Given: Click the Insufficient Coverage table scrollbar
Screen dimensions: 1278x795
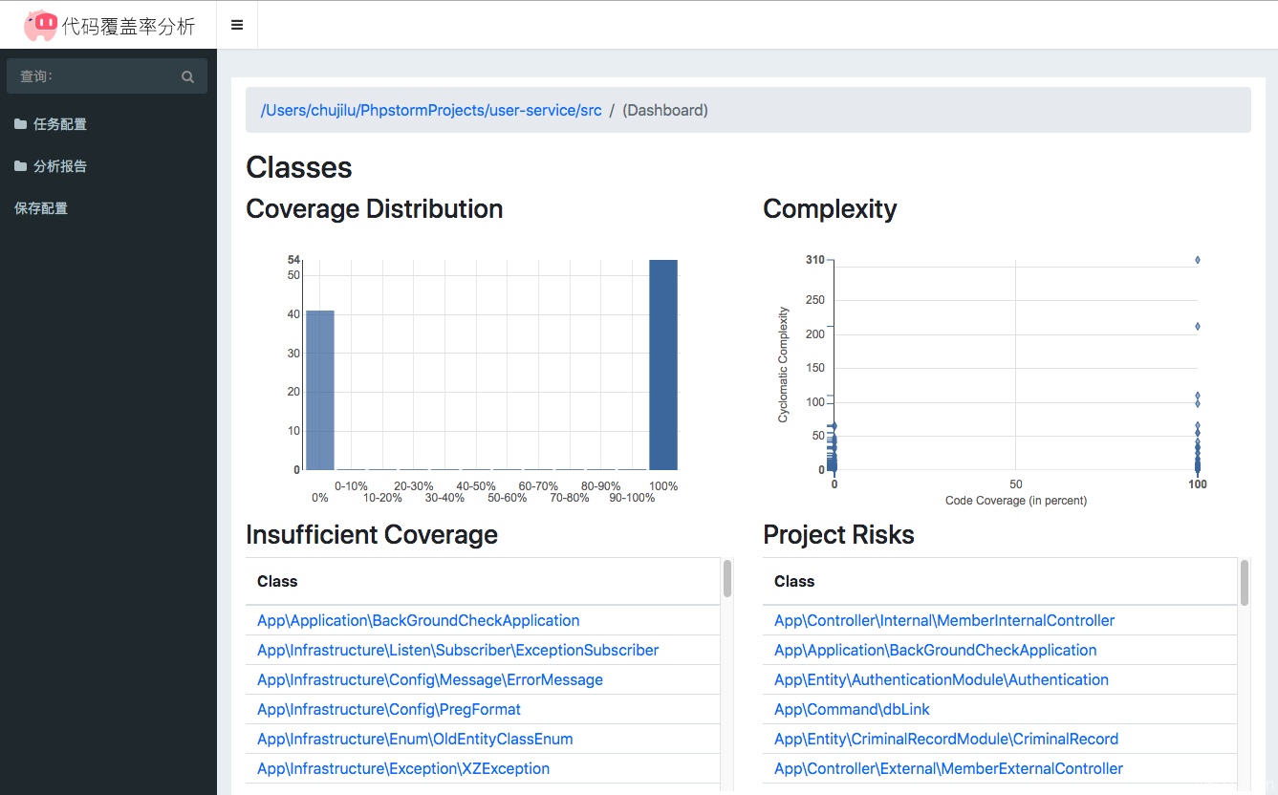Looking at the screenshot, I should [727, 579].
